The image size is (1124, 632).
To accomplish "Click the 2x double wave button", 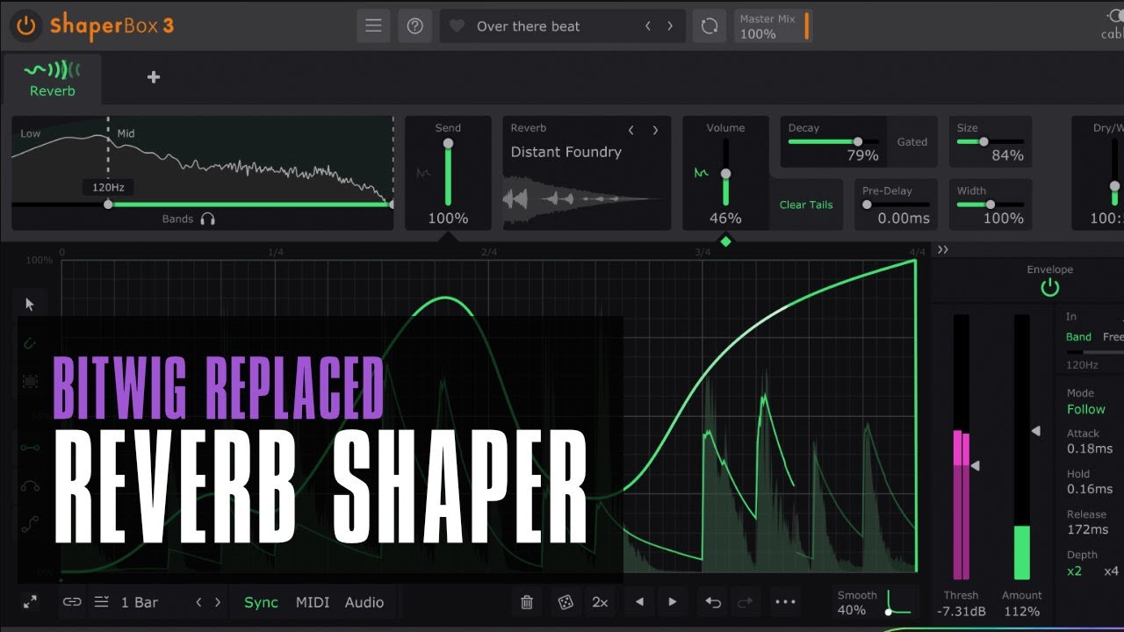I will (600, 602).
